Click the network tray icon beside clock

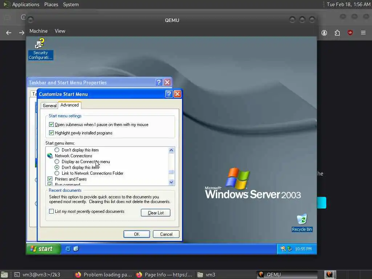click(290, 248)
